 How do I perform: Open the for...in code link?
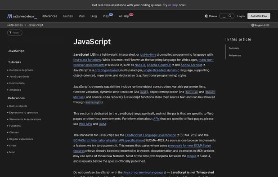pos(192,92)
